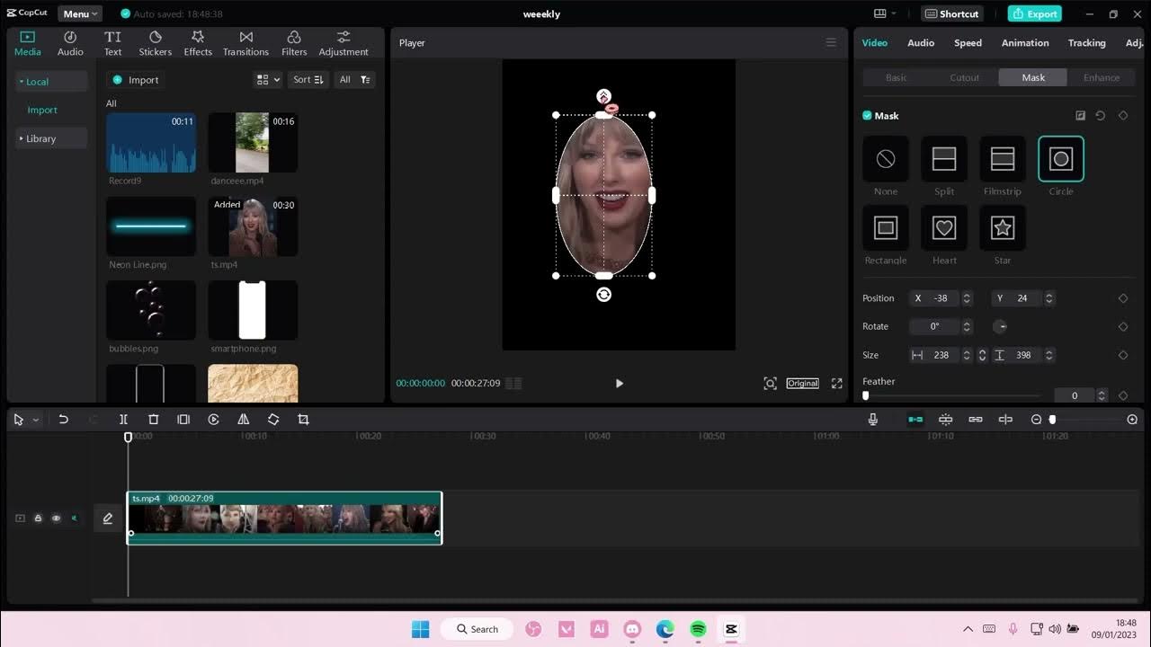
Task: Click the player focus capture icon
Action: tap(770, 383)
